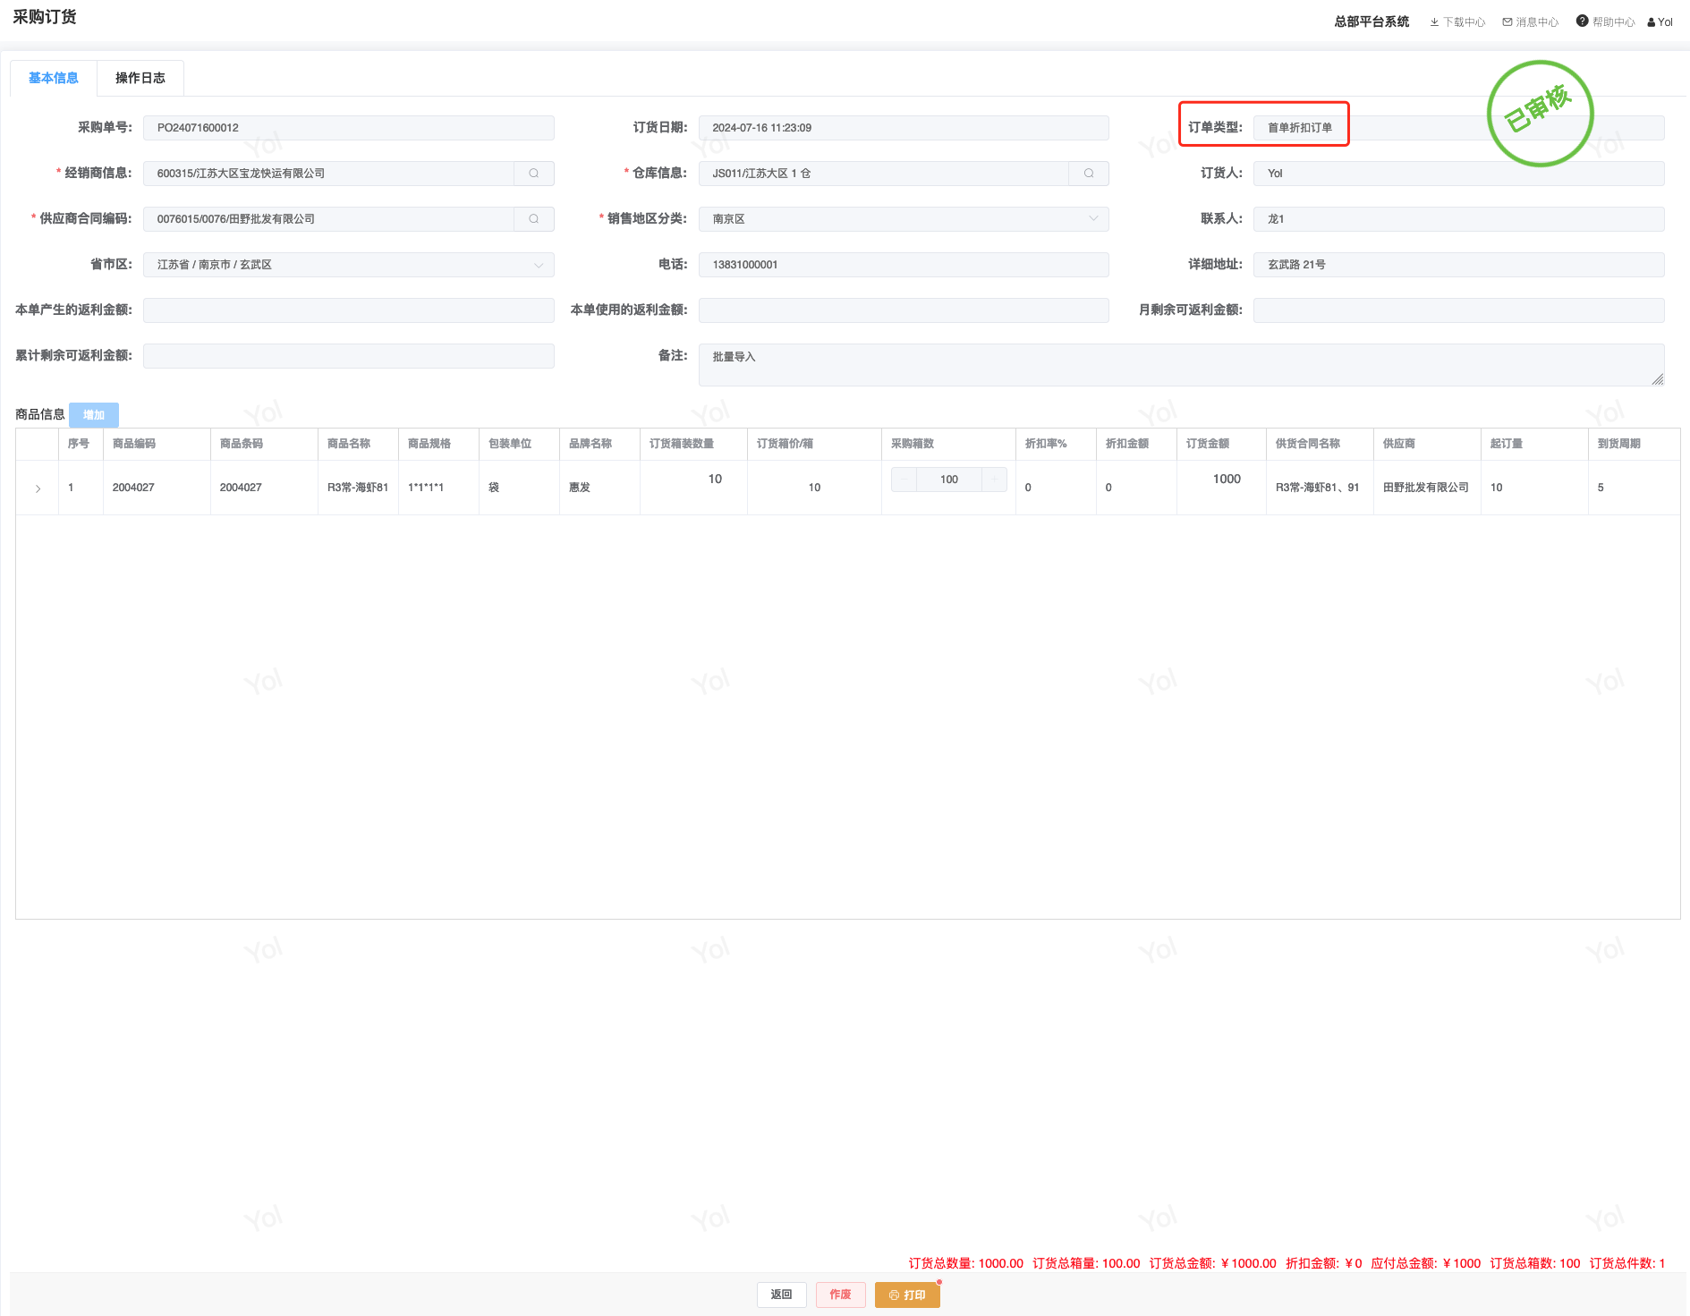Click the search icon in 经销商信息 field

pos(534,174)
